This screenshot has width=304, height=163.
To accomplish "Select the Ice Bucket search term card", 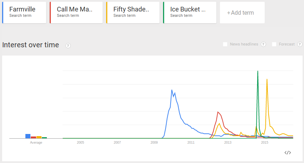I will (x=190, y=13).
